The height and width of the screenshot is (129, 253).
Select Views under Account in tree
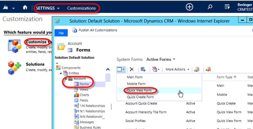click(84, 89)
